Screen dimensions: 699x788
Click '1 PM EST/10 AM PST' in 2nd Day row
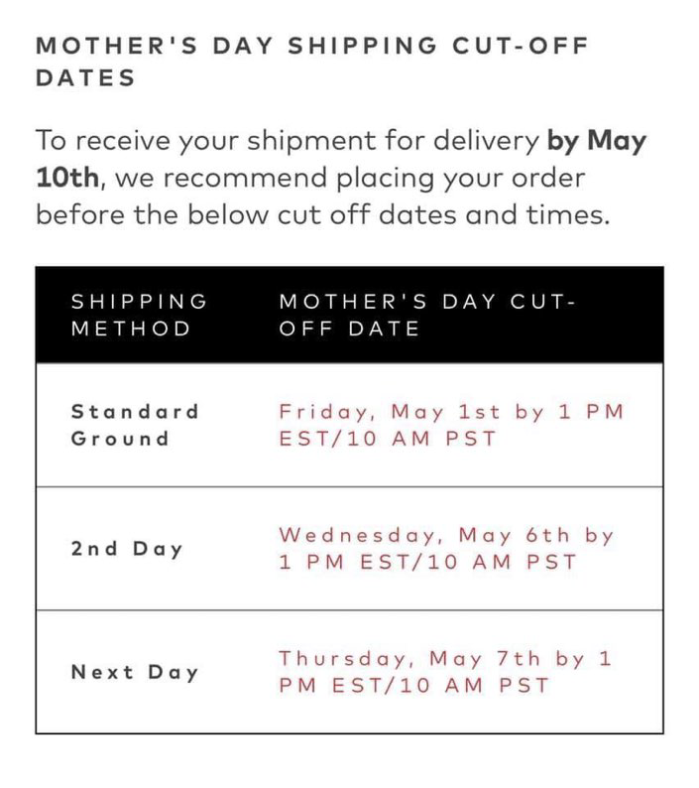(x=426, y=563)
